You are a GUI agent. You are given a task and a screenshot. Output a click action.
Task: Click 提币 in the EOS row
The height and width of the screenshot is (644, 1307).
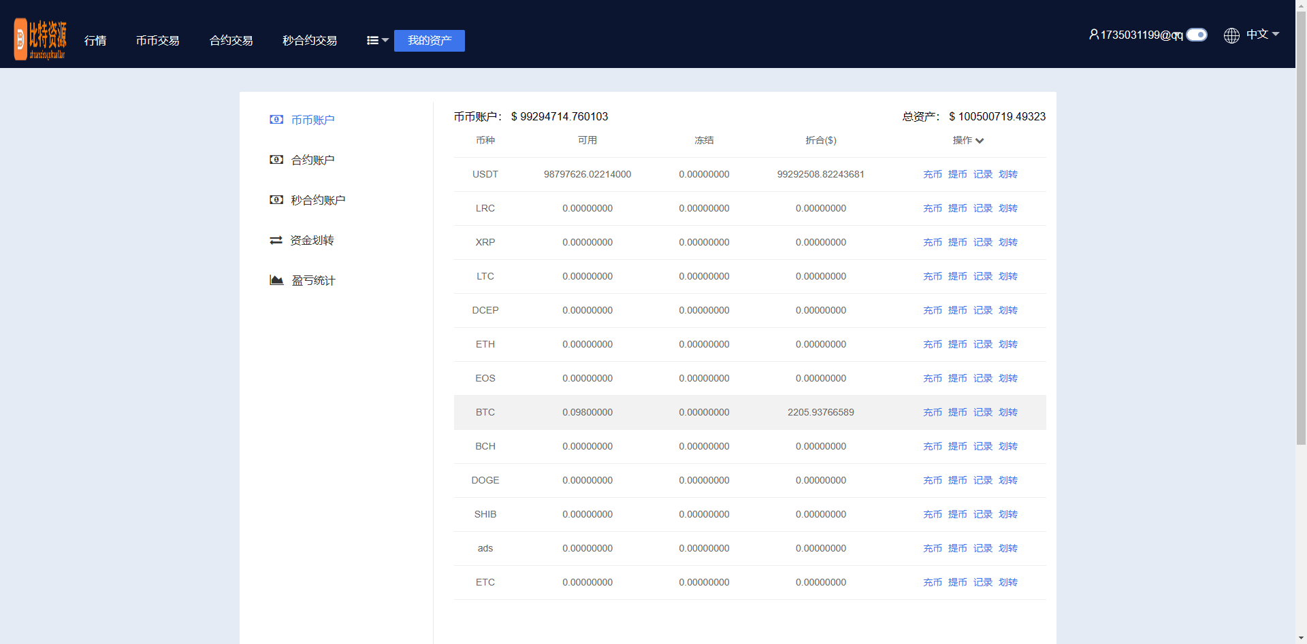coord(958,378)
